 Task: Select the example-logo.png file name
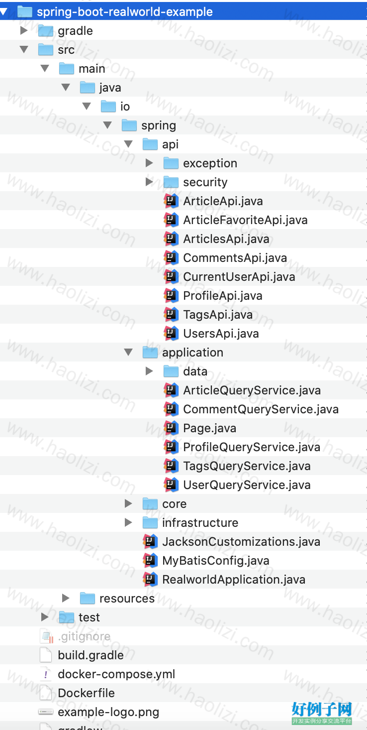[108, 712]
